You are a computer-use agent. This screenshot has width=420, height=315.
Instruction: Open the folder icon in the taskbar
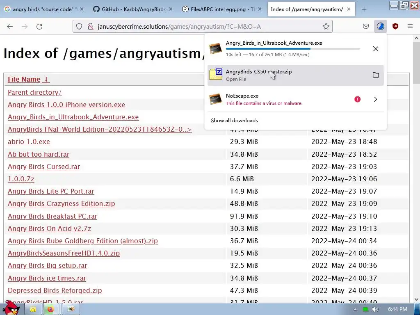click(x=33, y=309)
